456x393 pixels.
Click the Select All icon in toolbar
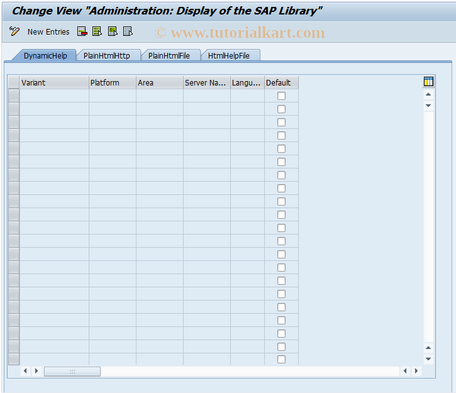pyautogui.click(x=97, y=31)
